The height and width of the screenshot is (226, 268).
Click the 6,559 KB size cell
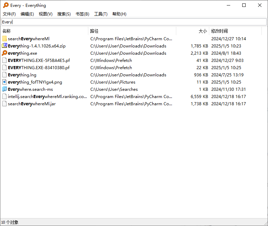[x=199, y=97]
